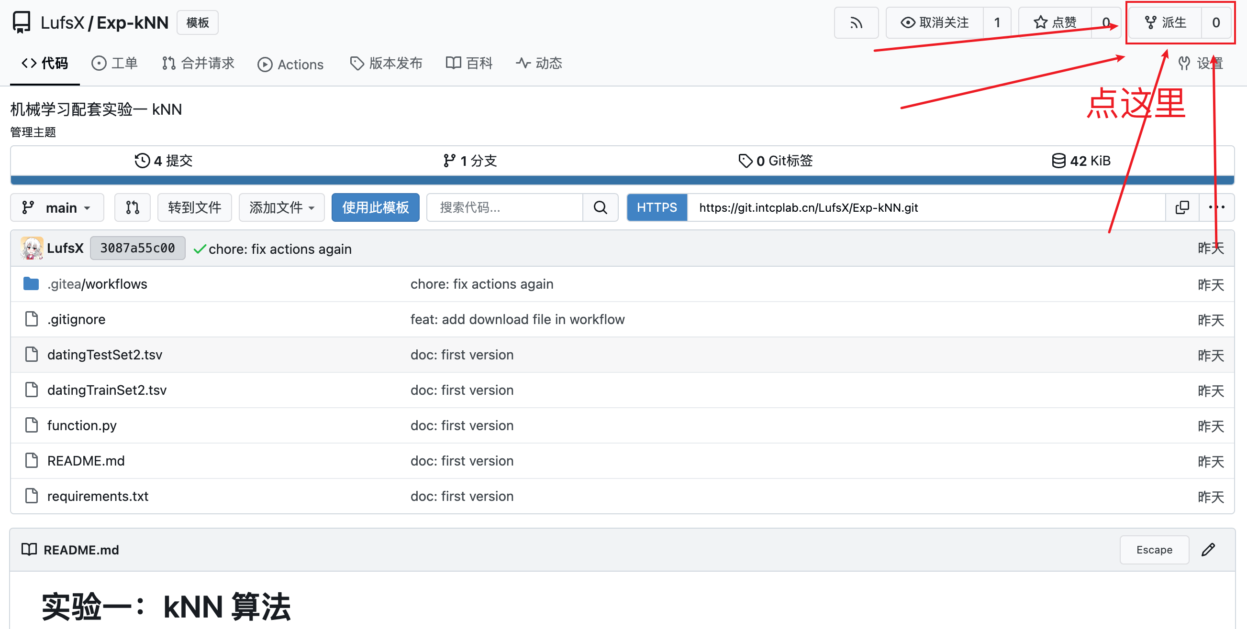Click the Escape button in README header
The image size is (1247, 629).
pyautogui.click(x=1154, y=550)
